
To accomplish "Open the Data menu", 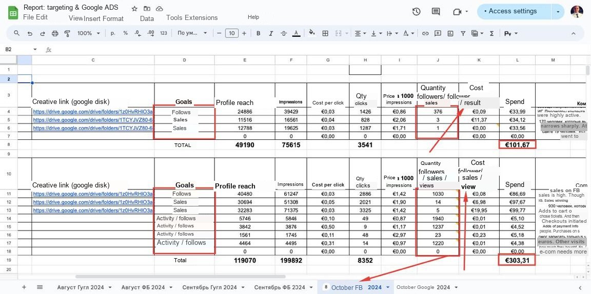I will coord(147,18).
